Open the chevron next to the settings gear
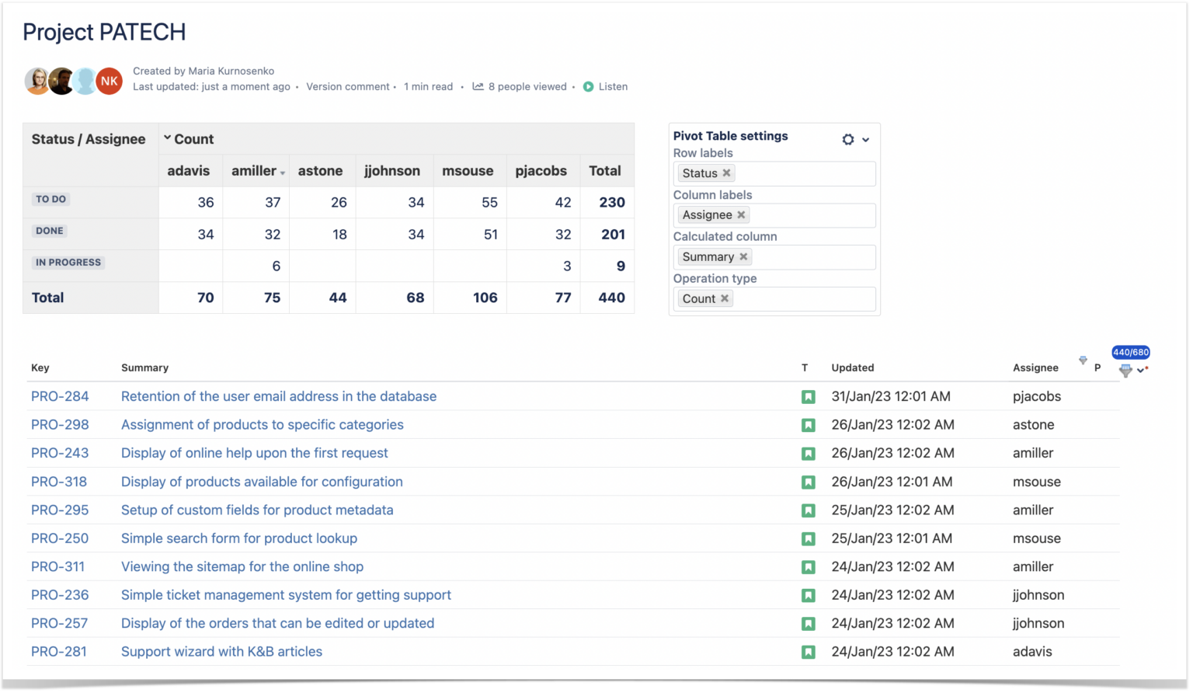 867,140
